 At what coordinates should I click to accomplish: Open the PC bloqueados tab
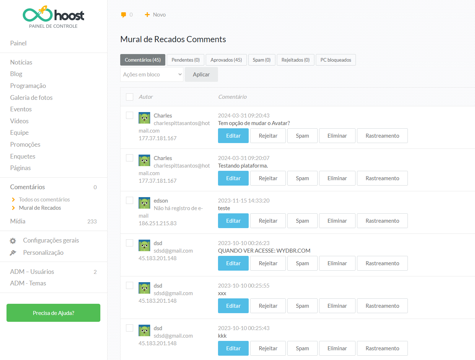pos(335,60)
